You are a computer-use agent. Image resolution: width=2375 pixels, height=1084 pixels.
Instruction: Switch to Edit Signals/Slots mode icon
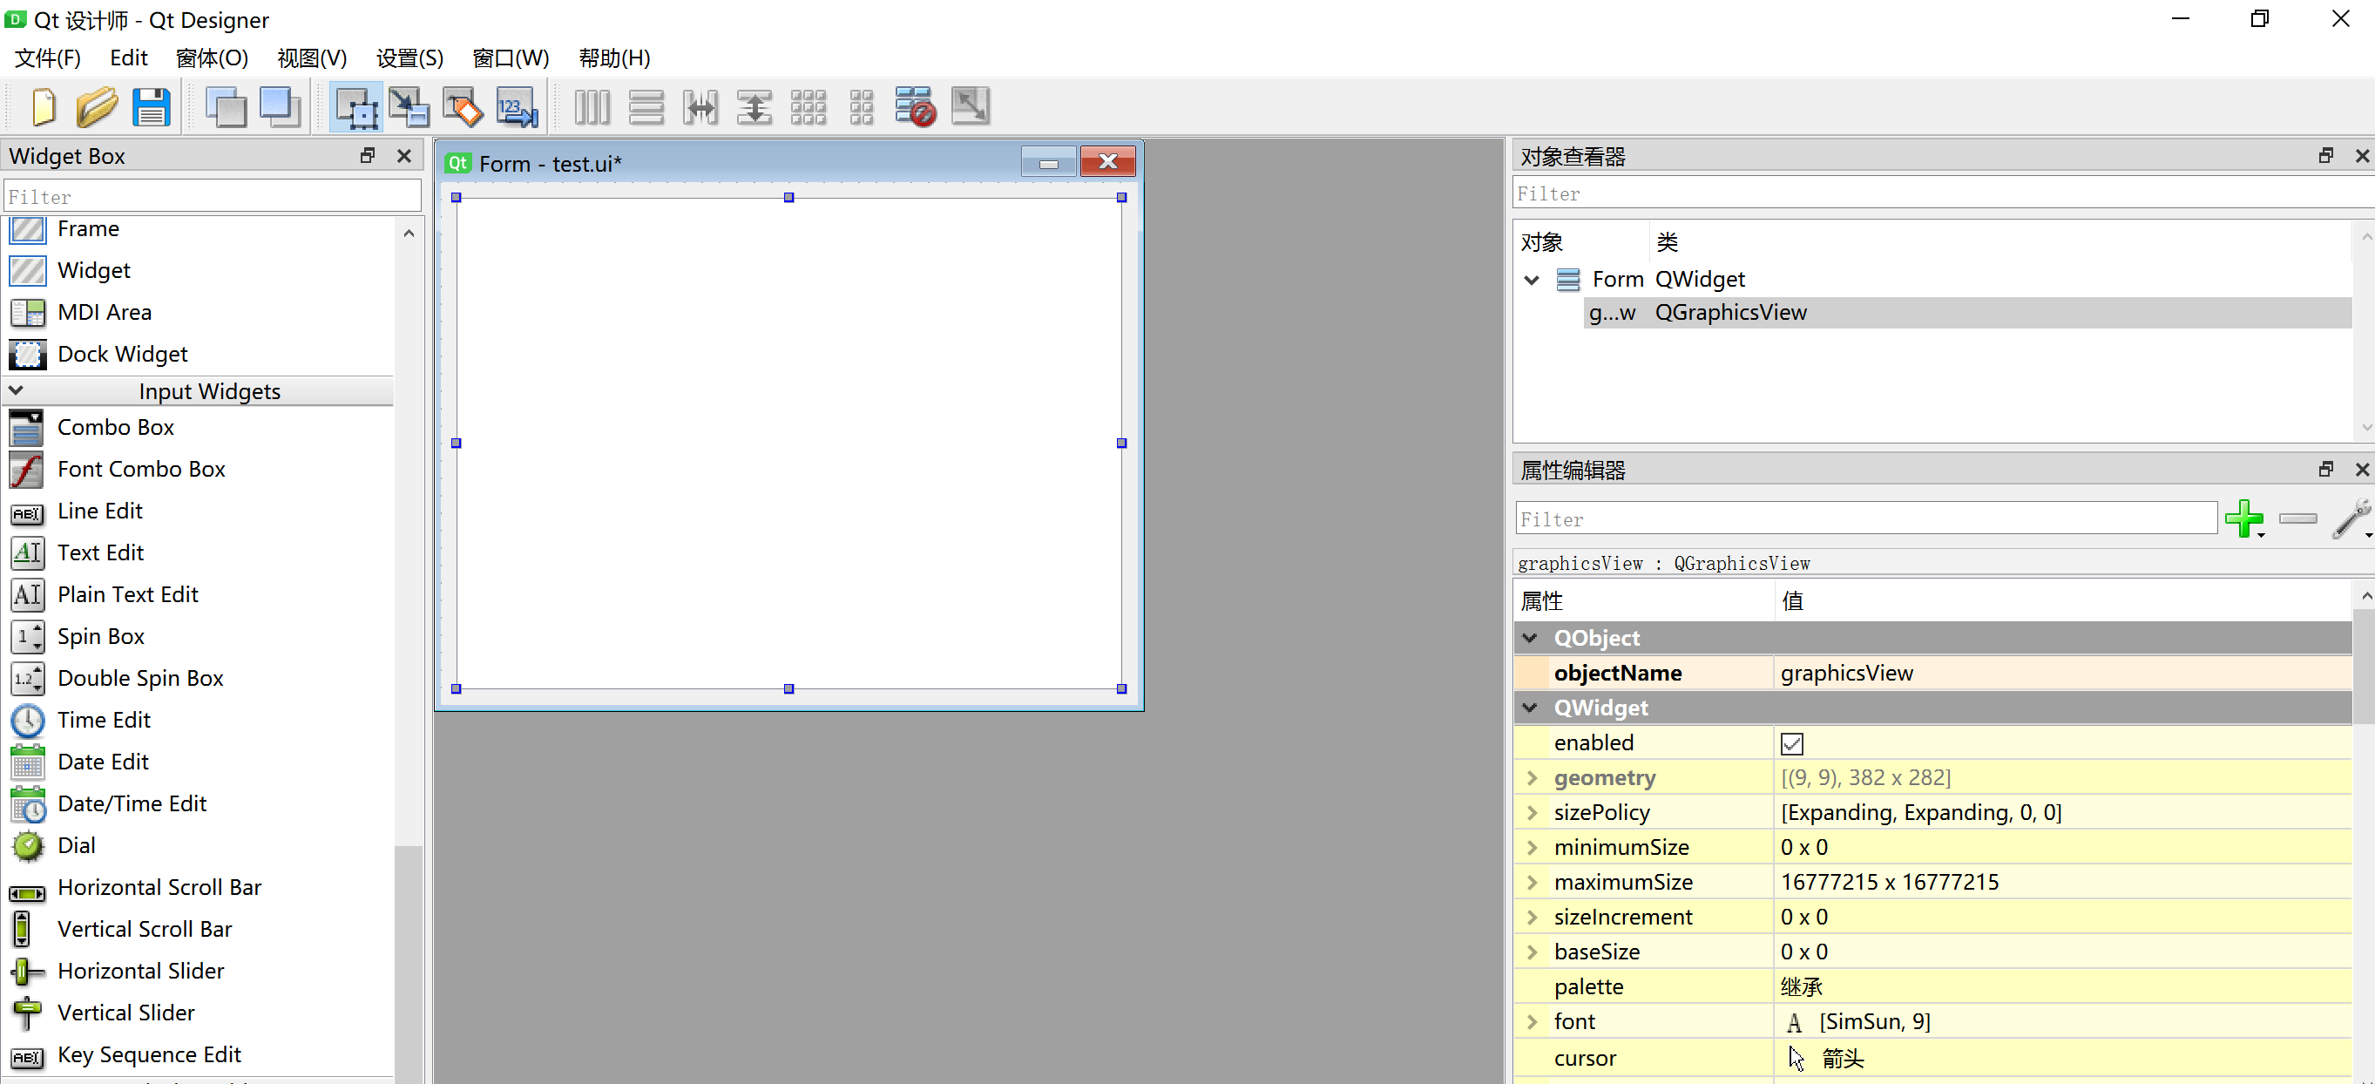[x=409, y=107]
